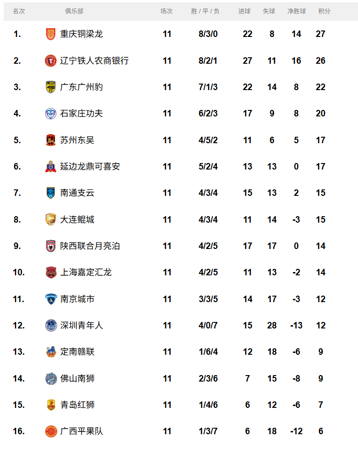Click the 重庆铜梁龙 club logo
This screenshot has height=449, width=358.
click(51, 34)
